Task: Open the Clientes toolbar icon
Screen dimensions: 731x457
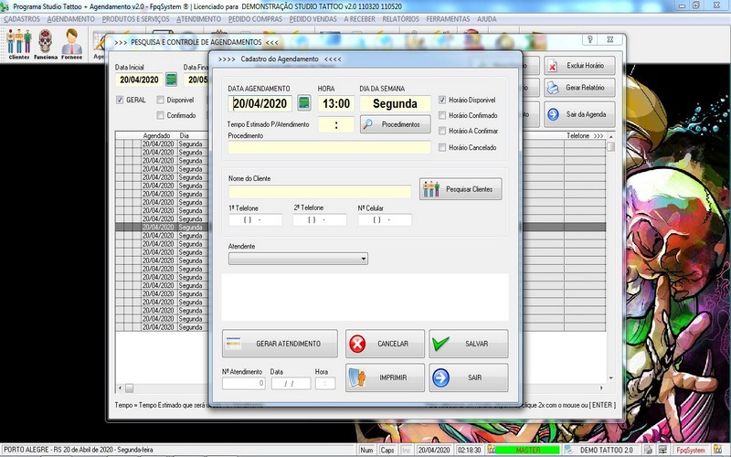Action: pos(18,44)
